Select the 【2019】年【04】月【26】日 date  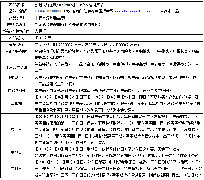tap(59, 116)
